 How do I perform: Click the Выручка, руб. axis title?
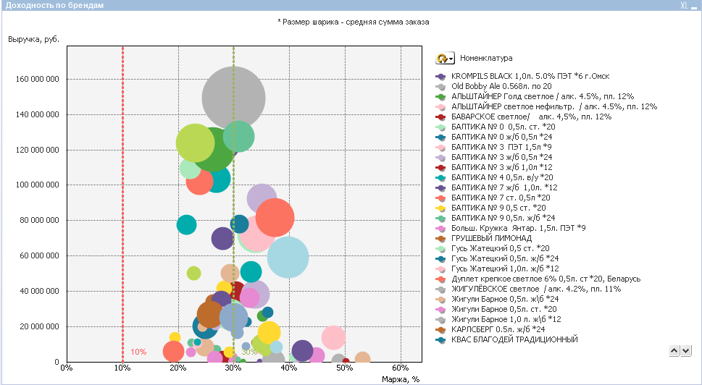pyautogui.click(x=33, y=39)
